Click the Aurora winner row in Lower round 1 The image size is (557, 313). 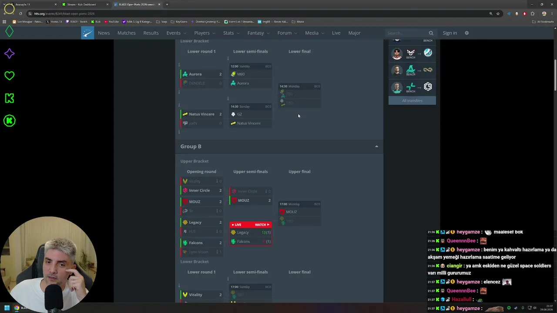[202, 74]
